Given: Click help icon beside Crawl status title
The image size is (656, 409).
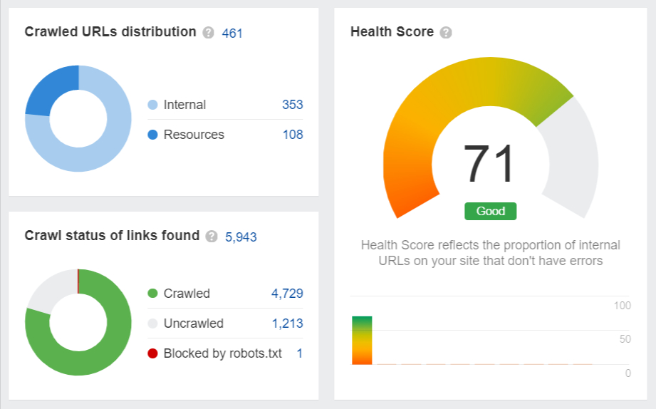Looking at the screenshot, I should coord(211,237).
